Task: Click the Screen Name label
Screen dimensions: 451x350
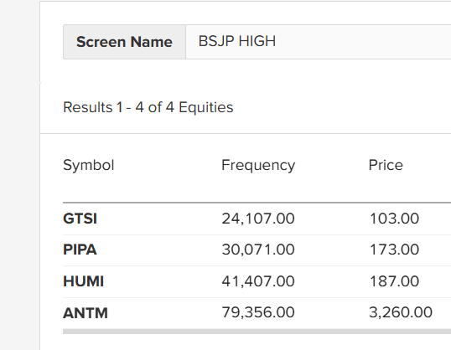Action: click(124, 42)
